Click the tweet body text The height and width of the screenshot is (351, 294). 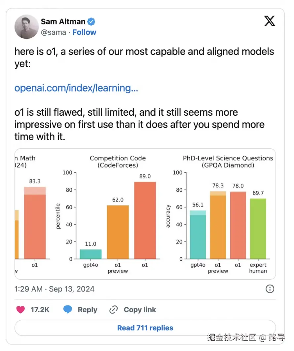139,124
